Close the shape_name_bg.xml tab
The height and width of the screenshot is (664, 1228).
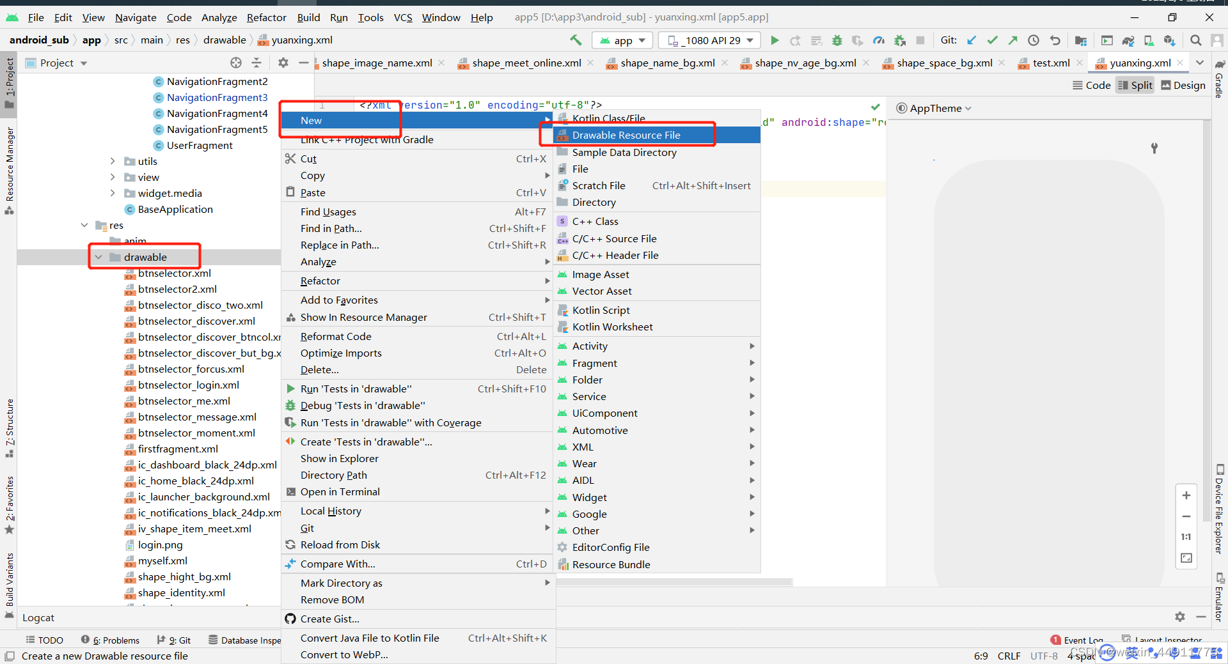[725, 63]
